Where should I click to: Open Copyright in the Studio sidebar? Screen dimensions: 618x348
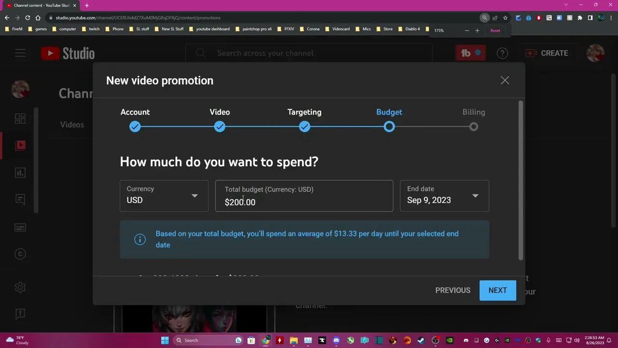point(20,254)
